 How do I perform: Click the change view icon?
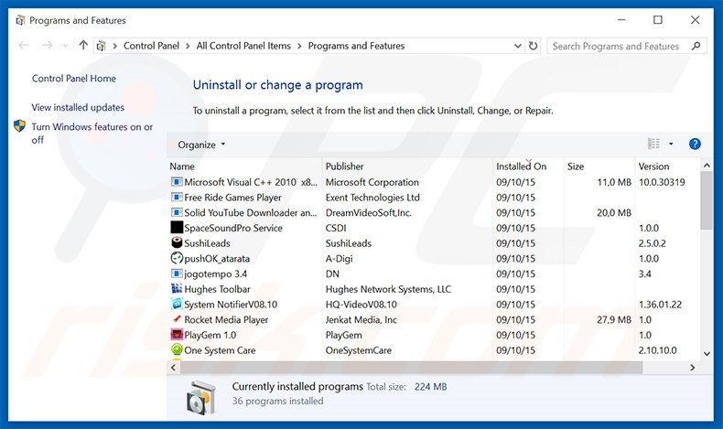click(x=653, y=145)
